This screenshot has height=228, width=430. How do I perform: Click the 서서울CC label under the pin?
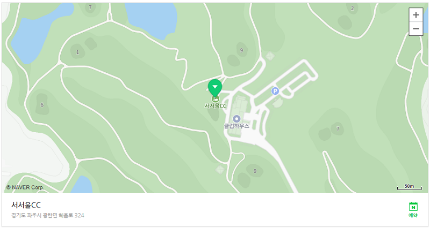[x=216, y=106]
